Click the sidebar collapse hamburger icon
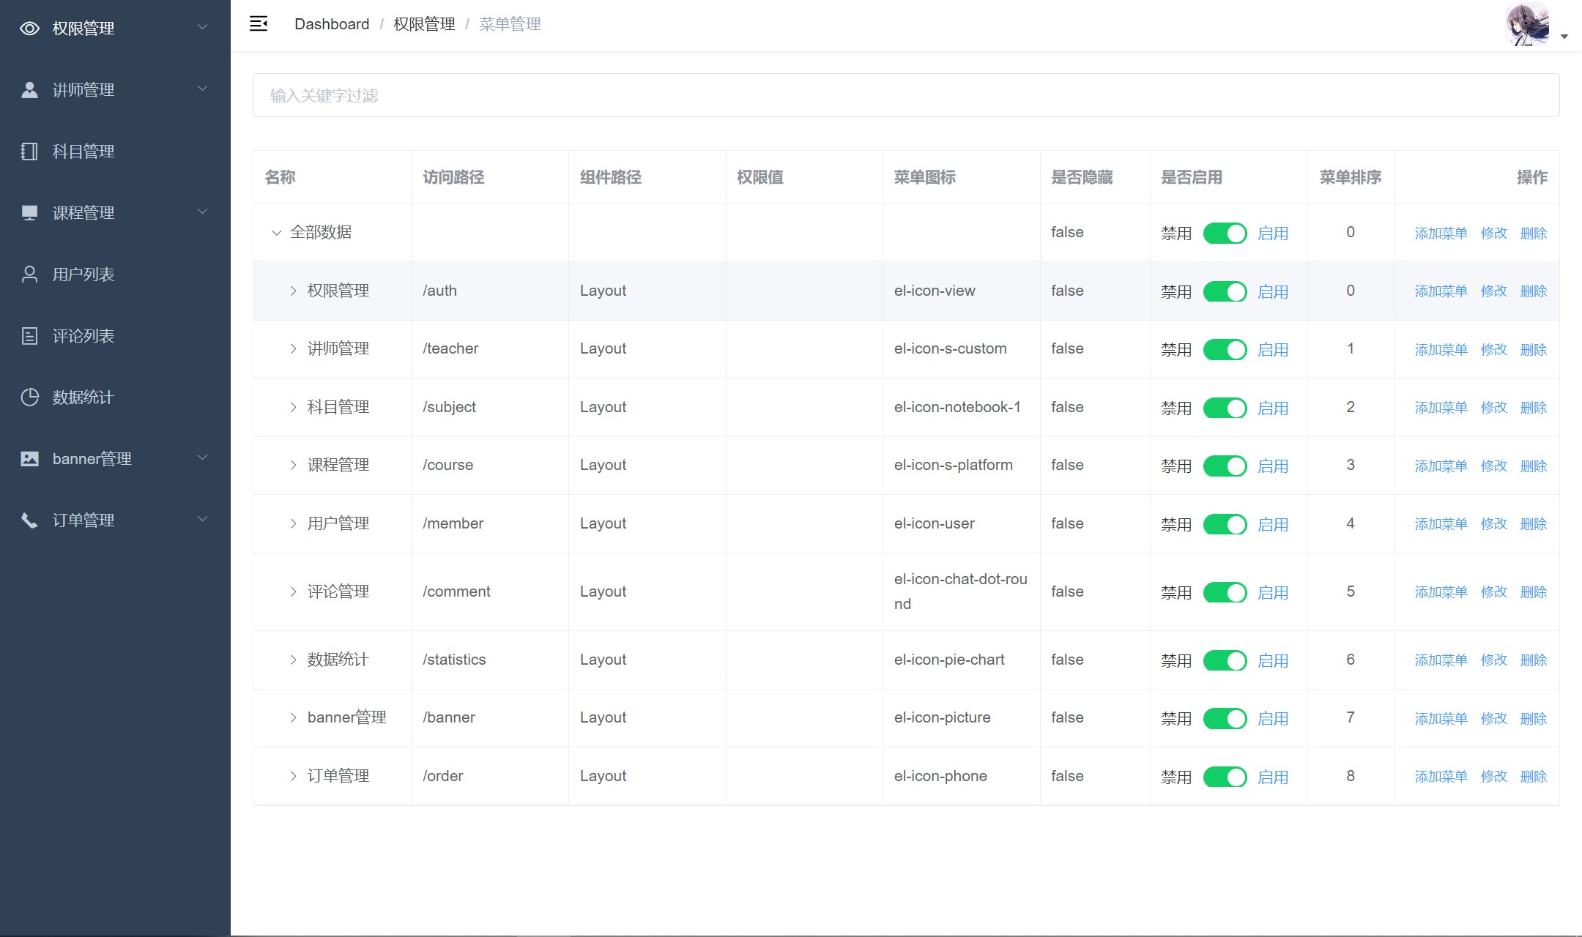 click(x=259, y=24)
